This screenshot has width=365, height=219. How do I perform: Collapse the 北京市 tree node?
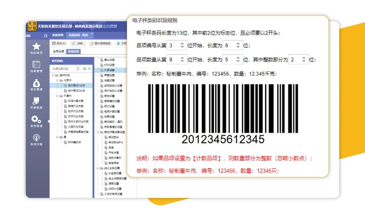coord(57,81)
